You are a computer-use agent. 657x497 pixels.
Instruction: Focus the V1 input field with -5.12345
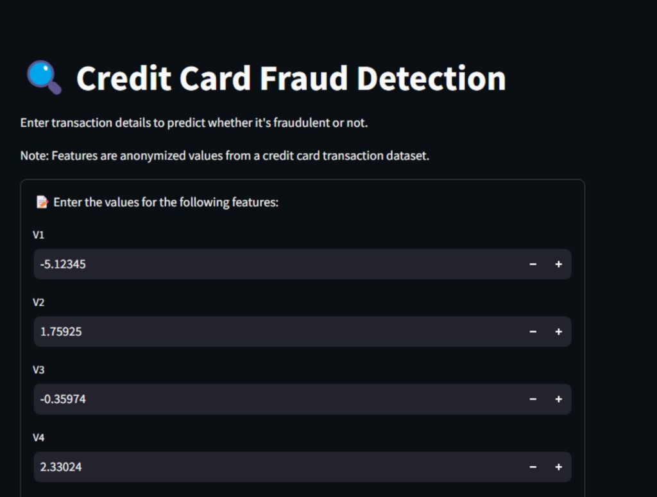[x=276, y=264]
